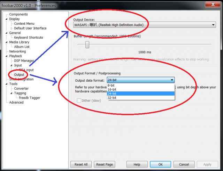Select the Networking preferences page
The image size is (223, 171).
coord(17,51)
